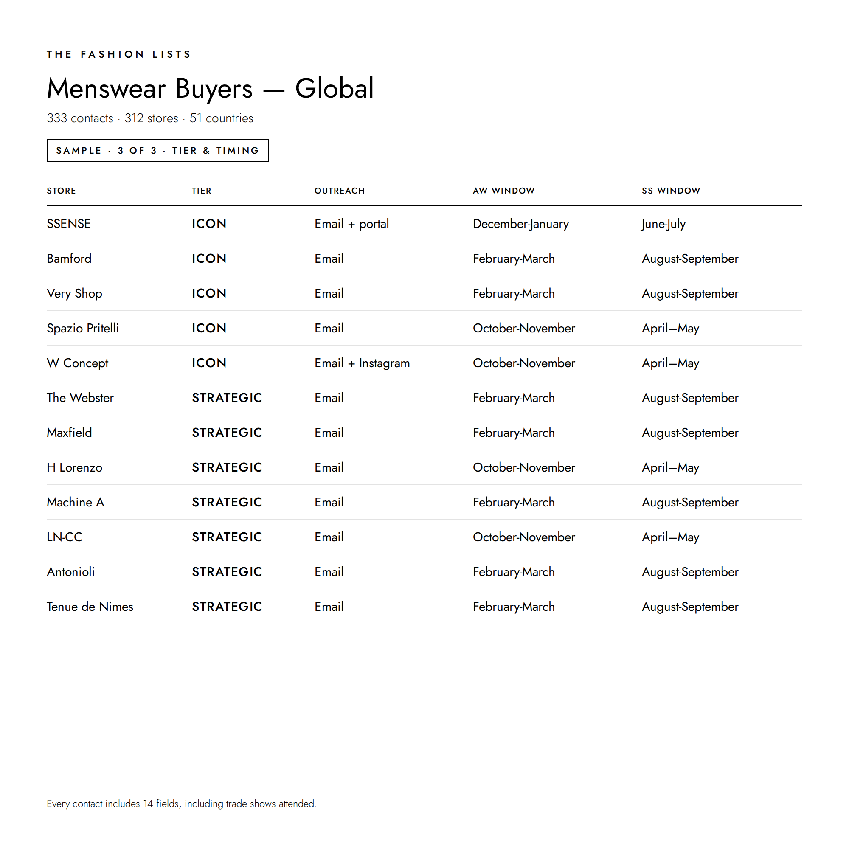849x849 pixels.
Task: Click THE FASHION LISTS brand heading
Action: coord(119,54)
